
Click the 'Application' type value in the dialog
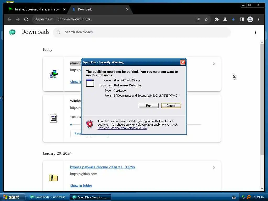tap(120, 91)
